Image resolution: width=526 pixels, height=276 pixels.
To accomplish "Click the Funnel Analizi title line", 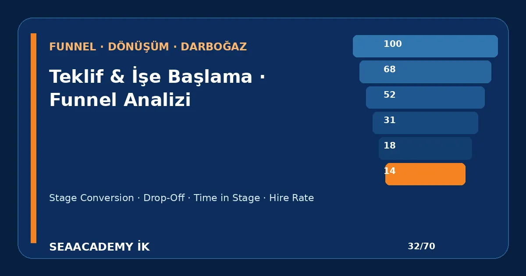I will 120,100.
